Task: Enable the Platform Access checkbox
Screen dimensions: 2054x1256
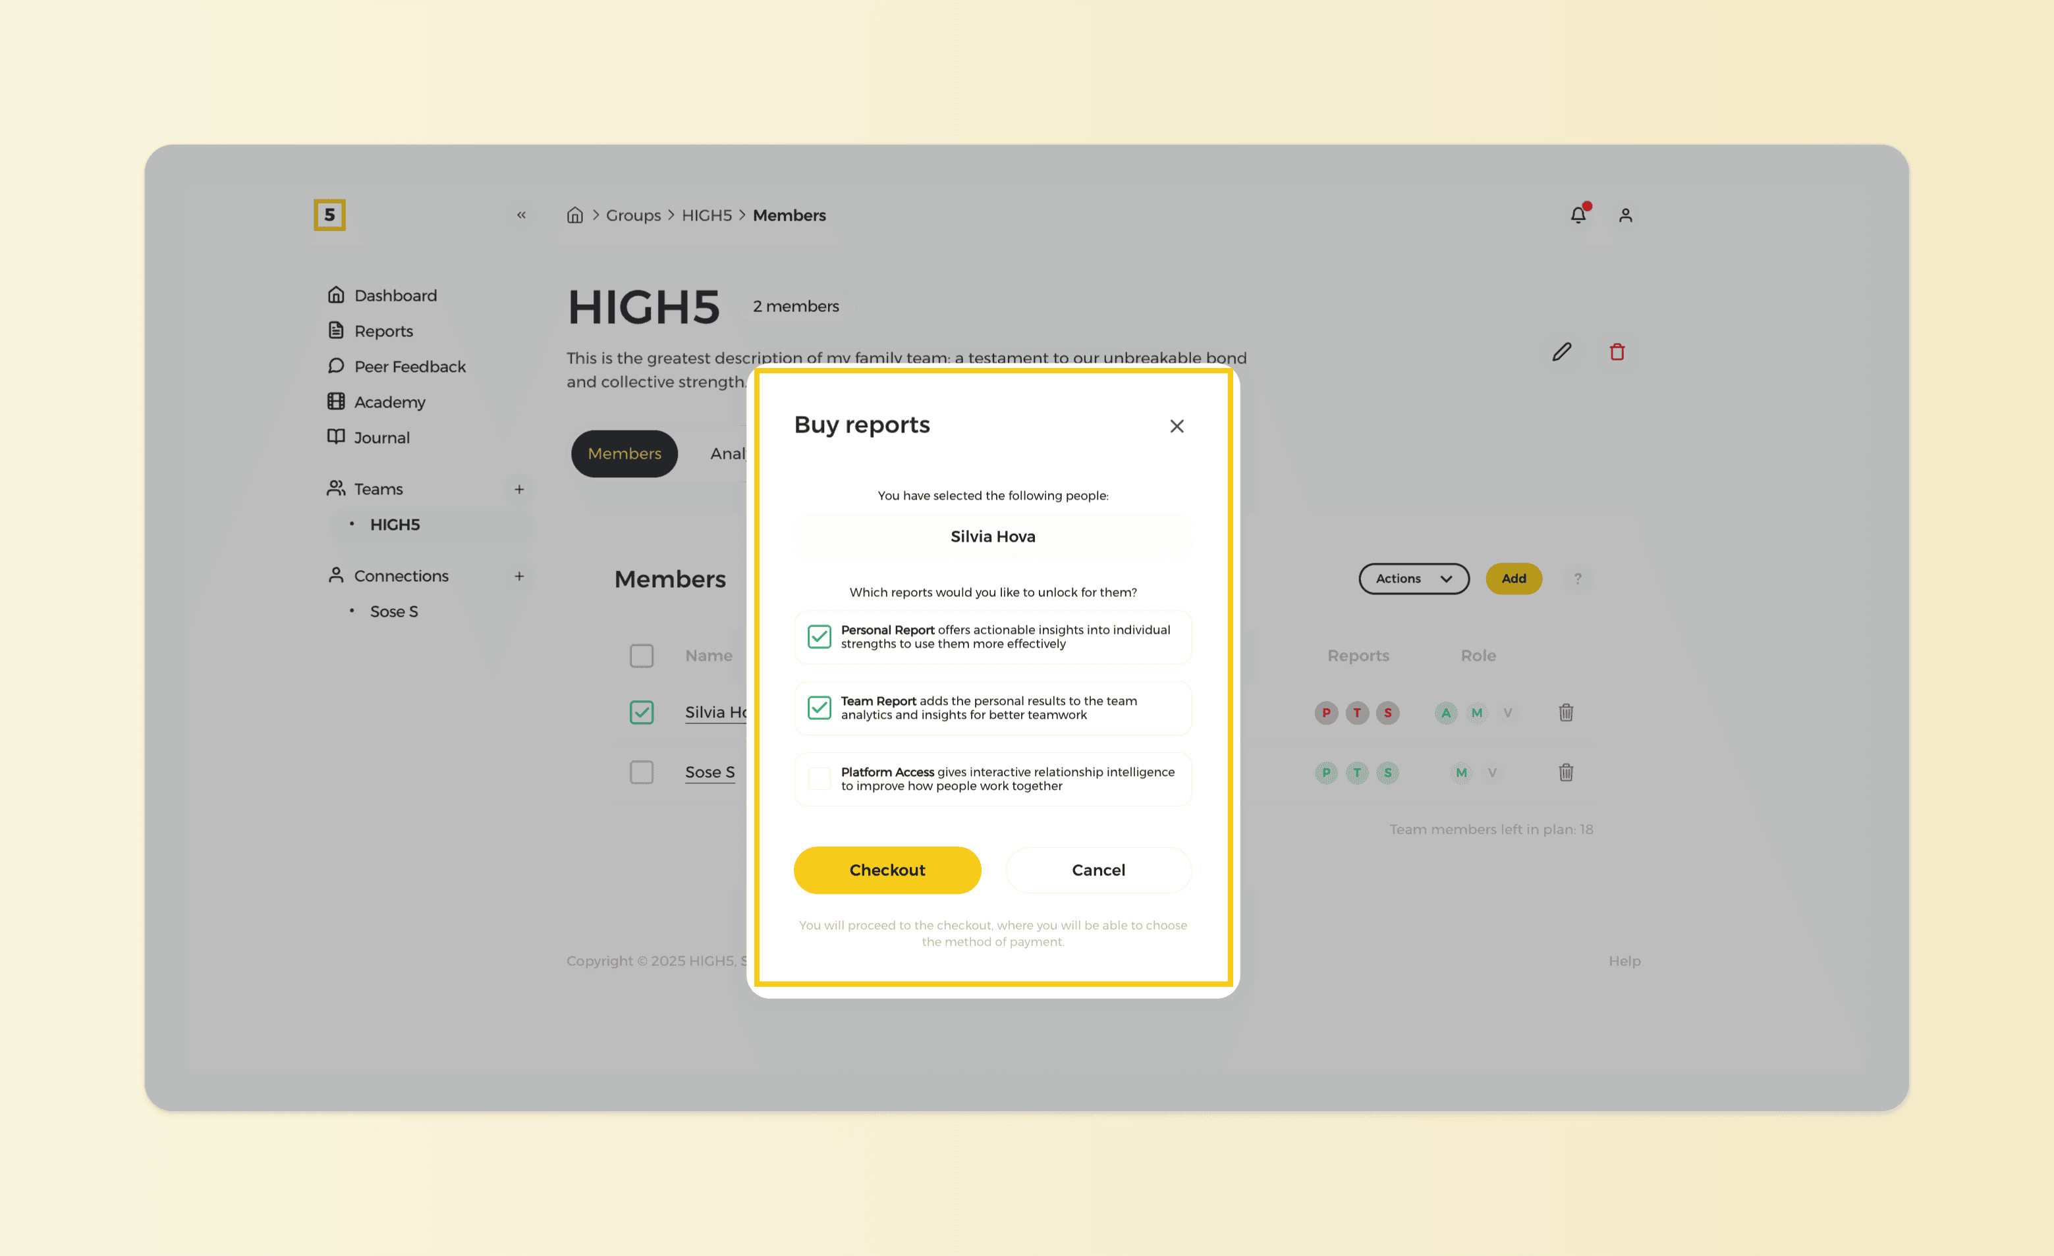Action: click(x=819, y=779)
